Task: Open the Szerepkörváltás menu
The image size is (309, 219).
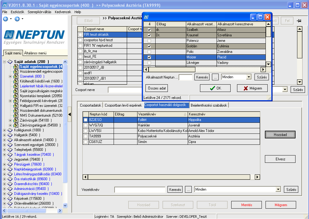Action: tap(40, 12)
